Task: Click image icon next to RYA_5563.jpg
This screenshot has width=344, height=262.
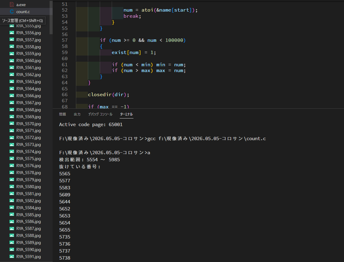Action: pos(12,82)
